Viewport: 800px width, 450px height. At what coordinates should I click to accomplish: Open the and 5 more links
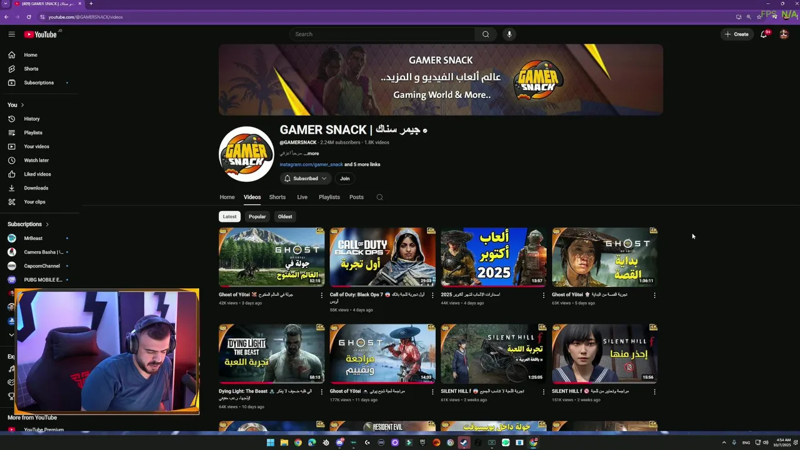[362, 165]
